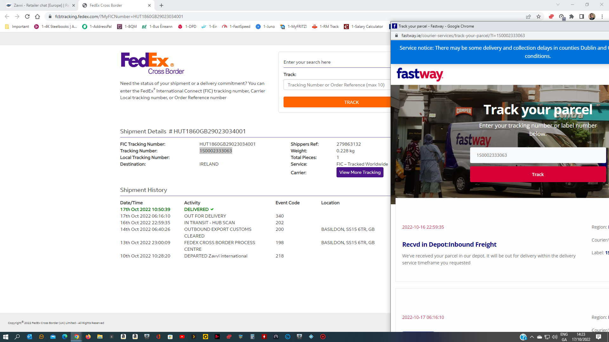Open the 1-AddressPal bookmark
Image resolution: width=609 pixels, height=342 pixels.
(97, 27)
